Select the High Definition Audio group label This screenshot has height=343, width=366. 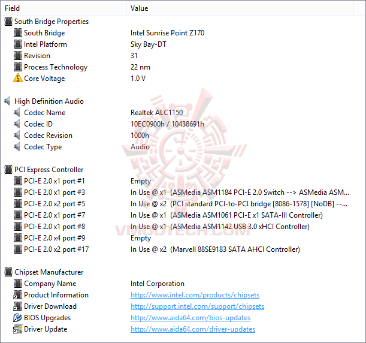(x=49, y=101)
